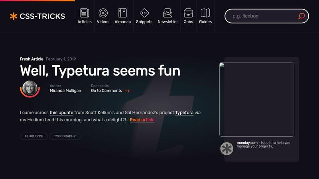Follow the 'Read article' link

(x=142, y=120)
